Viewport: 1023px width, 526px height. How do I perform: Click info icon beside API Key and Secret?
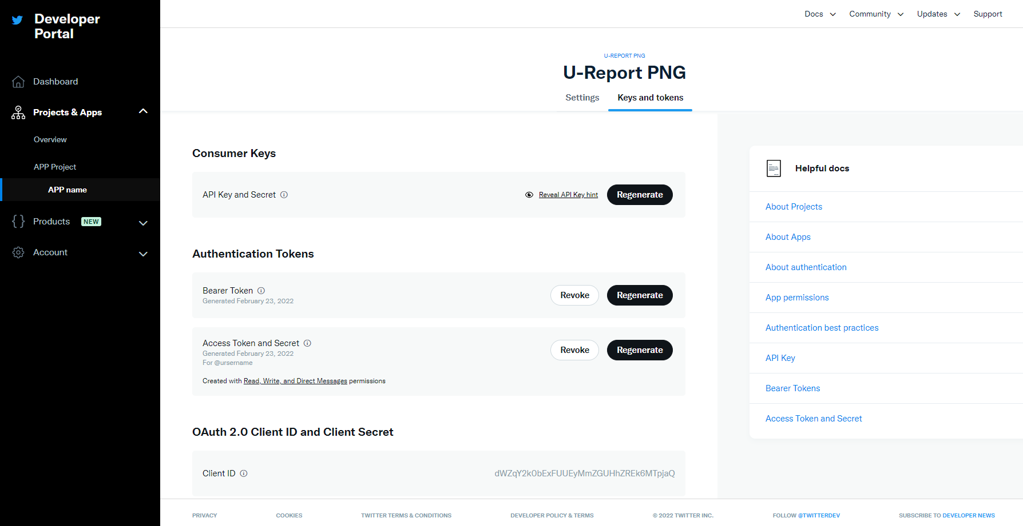coord(284,195)
